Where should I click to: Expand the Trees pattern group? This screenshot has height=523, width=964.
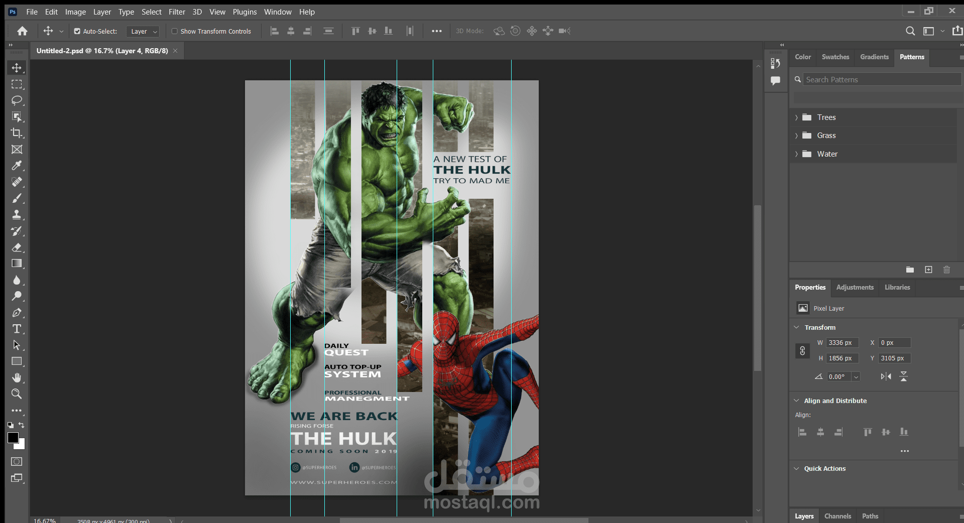click(x=796, y=117)
